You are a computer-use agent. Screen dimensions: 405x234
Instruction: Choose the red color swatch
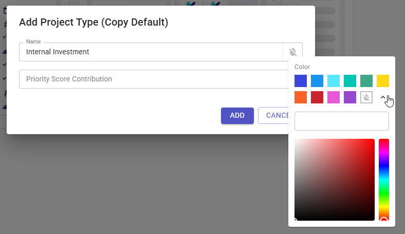pos(317,97)
